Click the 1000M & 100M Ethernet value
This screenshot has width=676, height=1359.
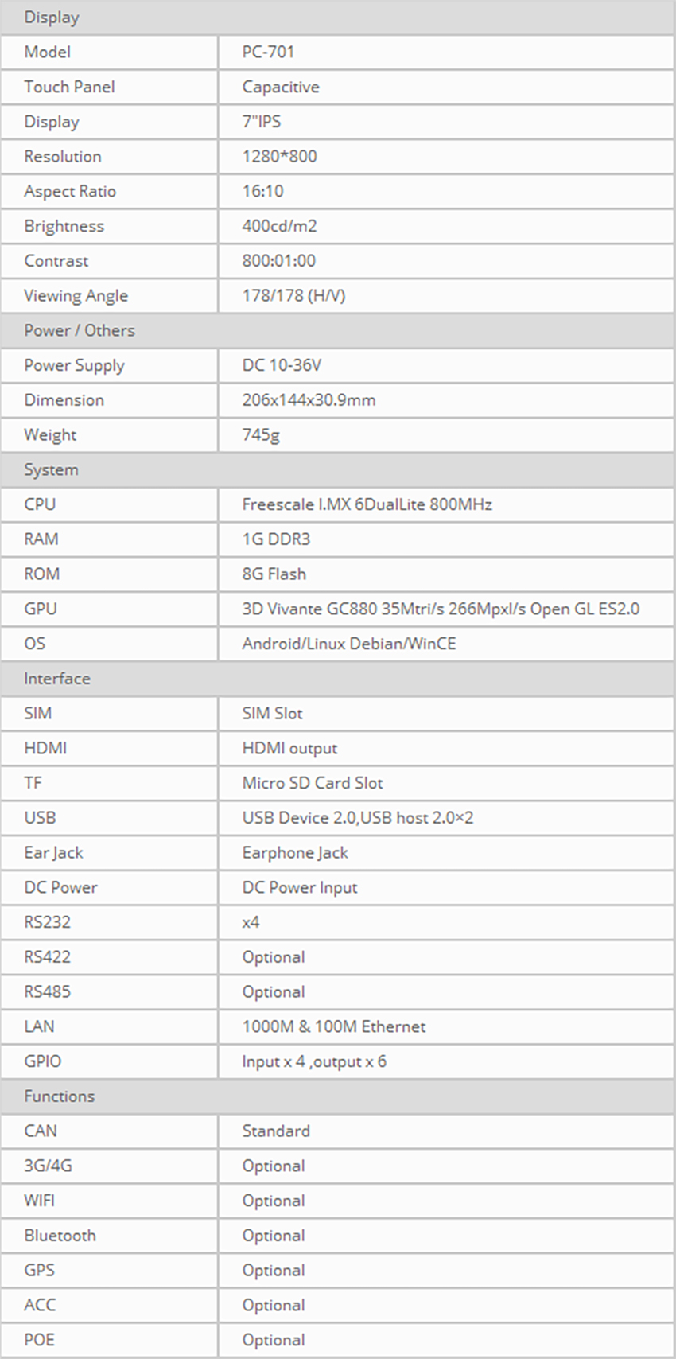tap(334, 1026)
